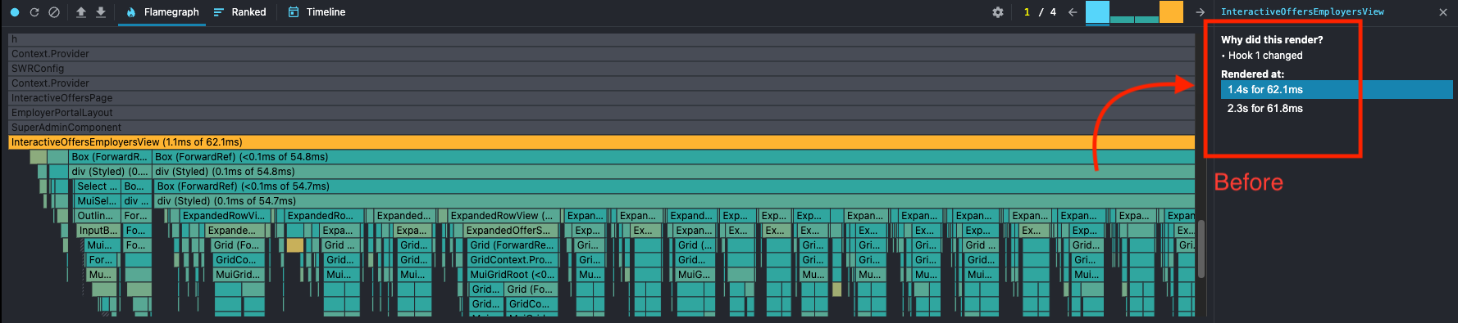The image size is (1458, 323).
Task: Select the 'GridContext.Pro...' node
Action: (513, 260)
